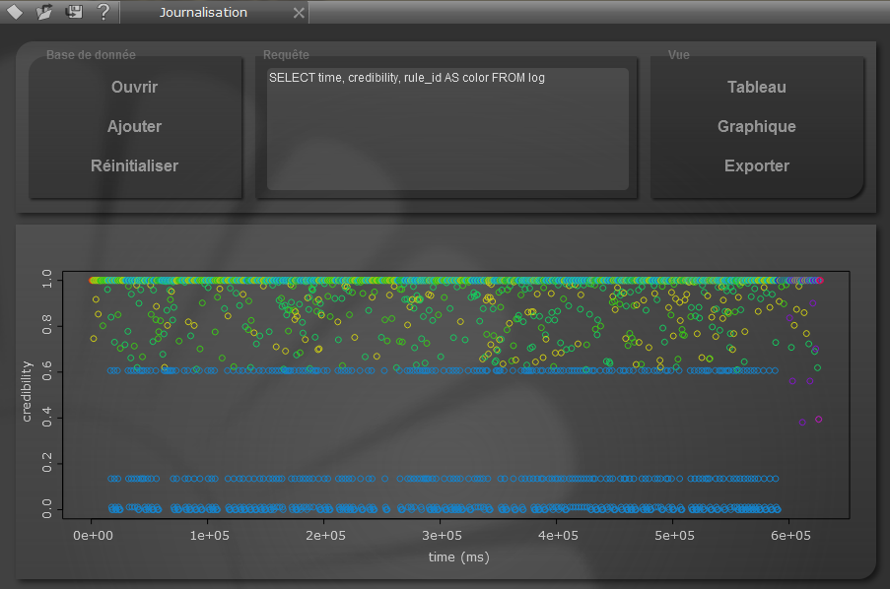890x589 pixels.
Task: Click the Base de donnée label
Action: (91, 55)
